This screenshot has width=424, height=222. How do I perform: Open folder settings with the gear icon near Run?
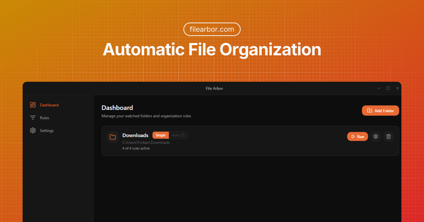376,136
